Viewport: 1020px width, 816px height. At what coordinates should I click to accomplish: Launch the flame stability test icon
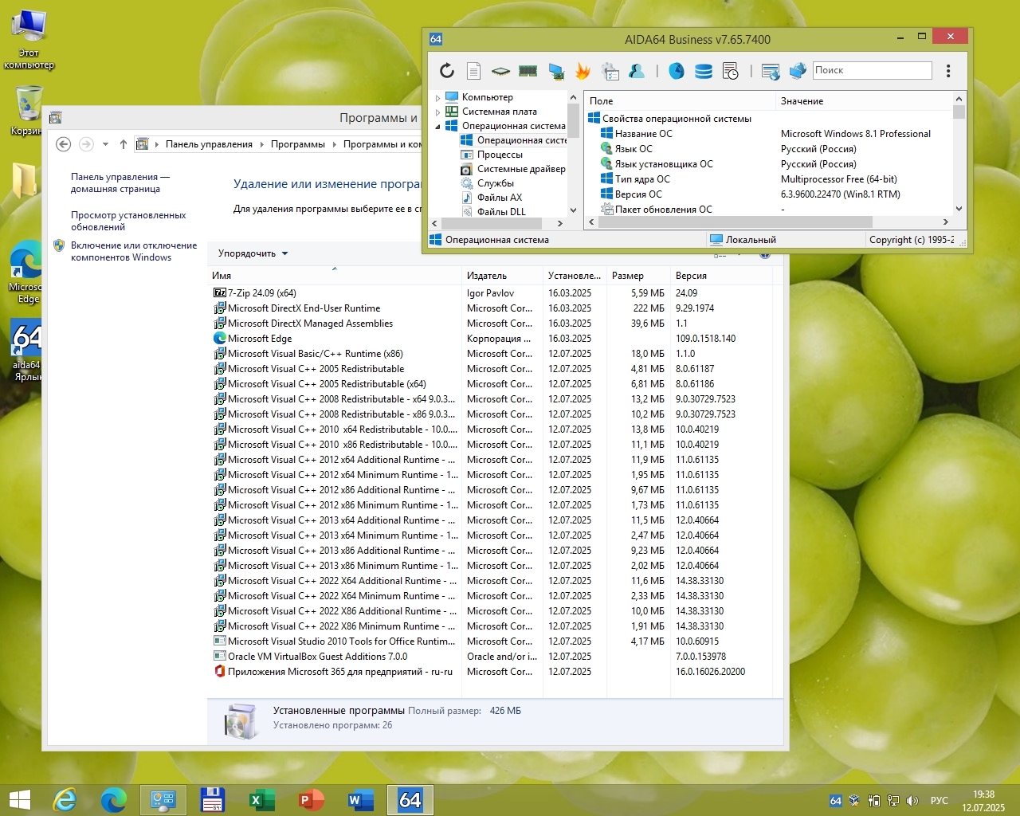583,71
